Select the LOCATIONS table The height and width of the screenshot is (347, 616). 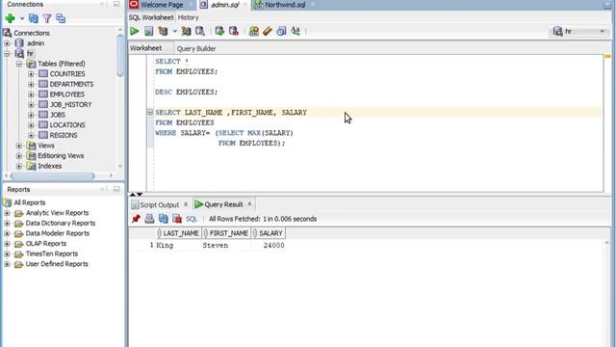tap(67, 125)
